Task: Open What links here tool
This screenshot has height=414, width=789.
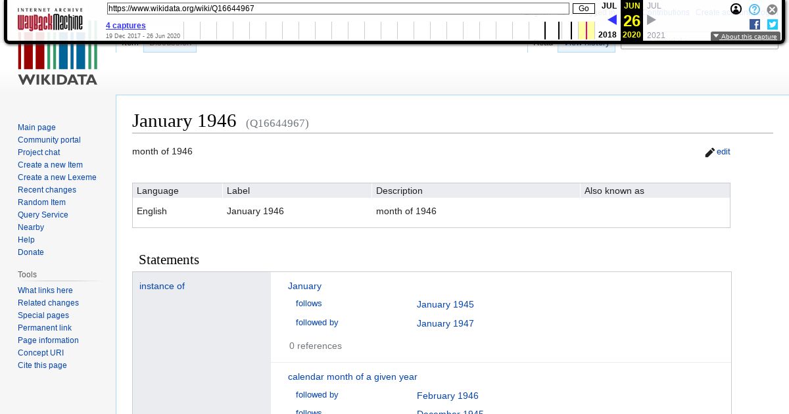Action: (45, 290)
